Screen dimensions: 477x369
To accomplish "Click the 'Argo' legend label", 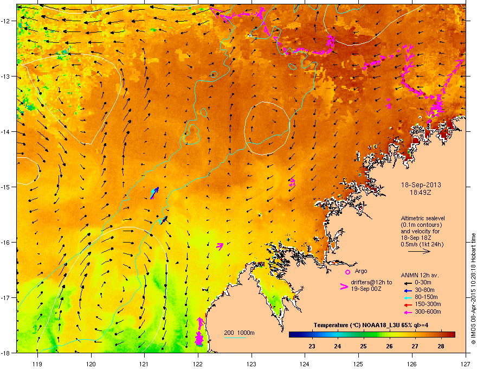I will (x=361, y=271).
